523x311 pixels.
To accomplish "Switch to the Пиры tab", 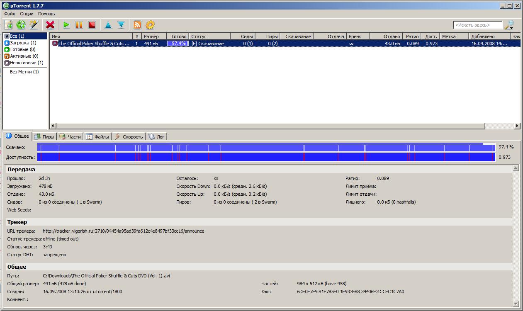I will coord(44,136).
